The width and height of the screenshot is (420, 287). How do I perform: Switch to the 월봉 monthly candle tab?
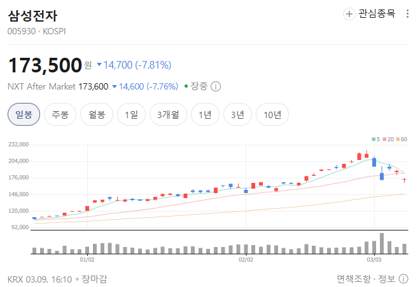[x=97, y=115]
